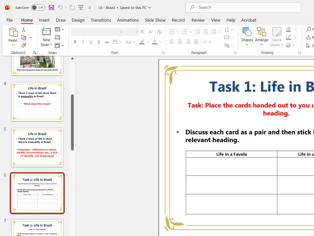Toggle Center alignment
The width and height of the screenshot is (314, 236).
click(180, 42)
